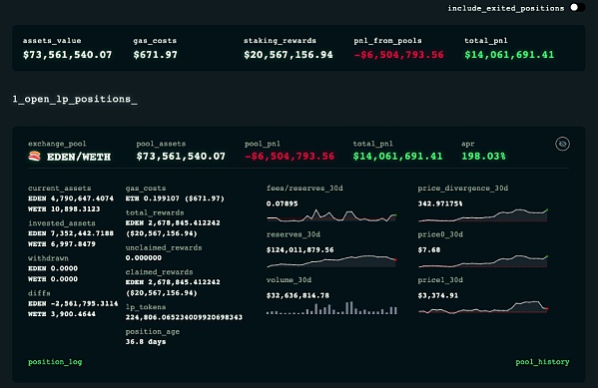Click the fees/reserves_30d sparkline chart
The height and width of the screenshot is (388, 599).
[331, 215]
